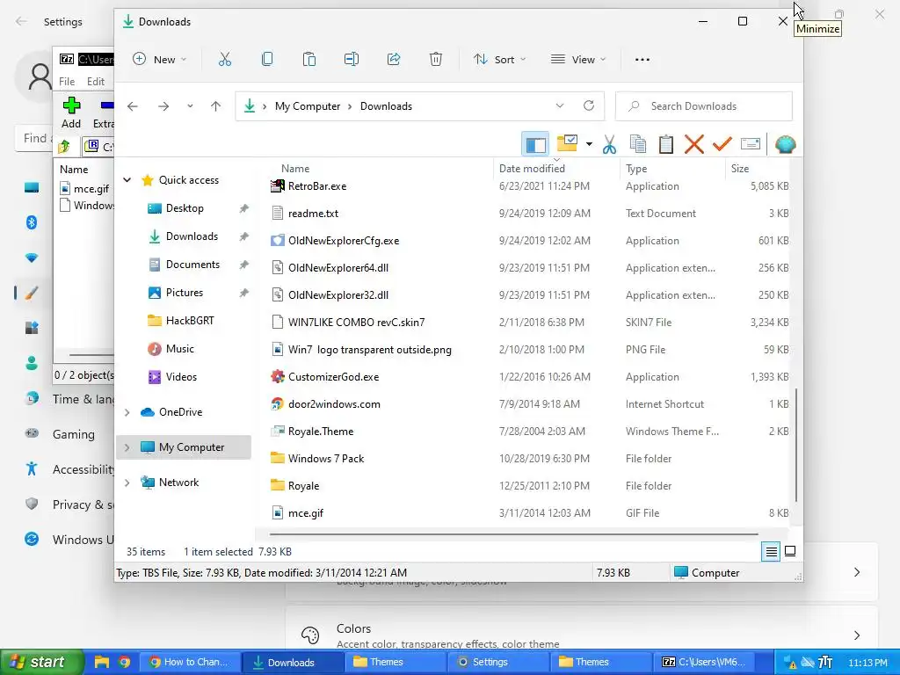Click the Rename icon in command bar
The image size is (900, 675).
(x=352, y=59)
